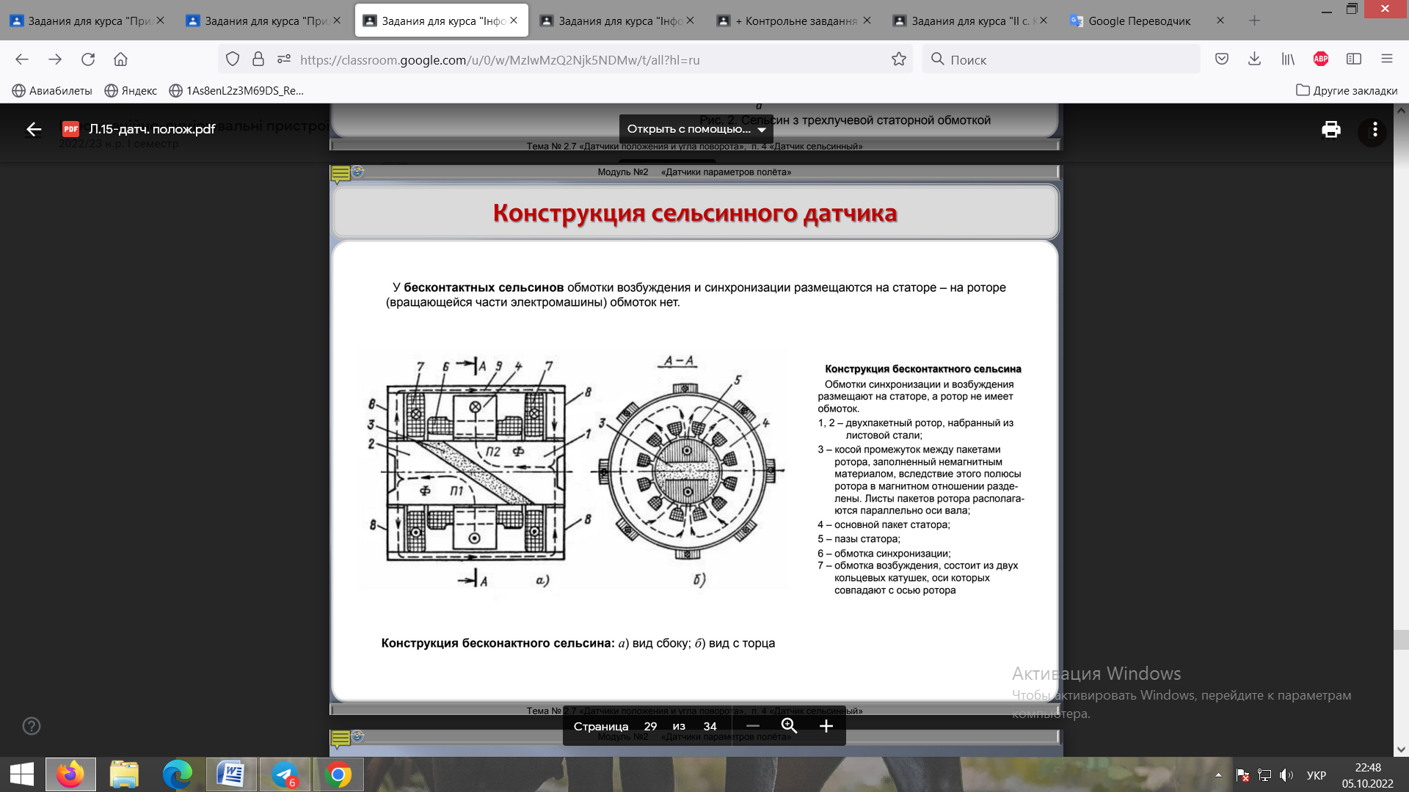
Task: Open Google Chrome from the taskbar
Action: pos(338,774)
